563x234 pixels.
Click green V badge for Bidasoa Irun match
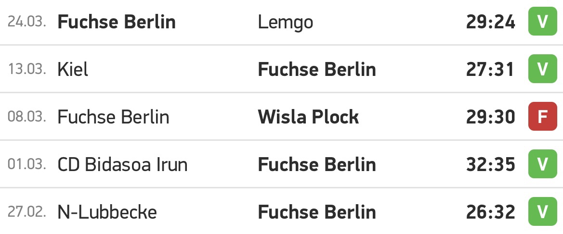[542, 164]
